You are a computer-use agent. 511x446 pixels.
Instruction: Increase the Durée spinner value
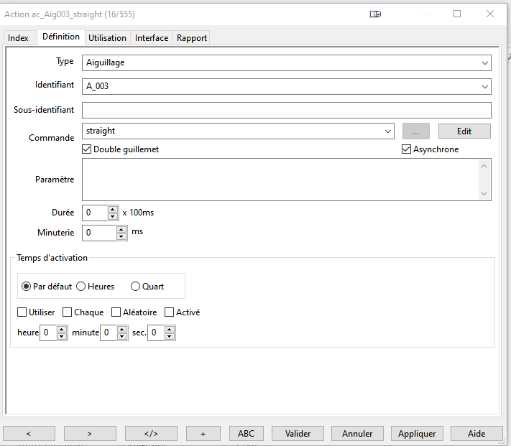[113, 210]
